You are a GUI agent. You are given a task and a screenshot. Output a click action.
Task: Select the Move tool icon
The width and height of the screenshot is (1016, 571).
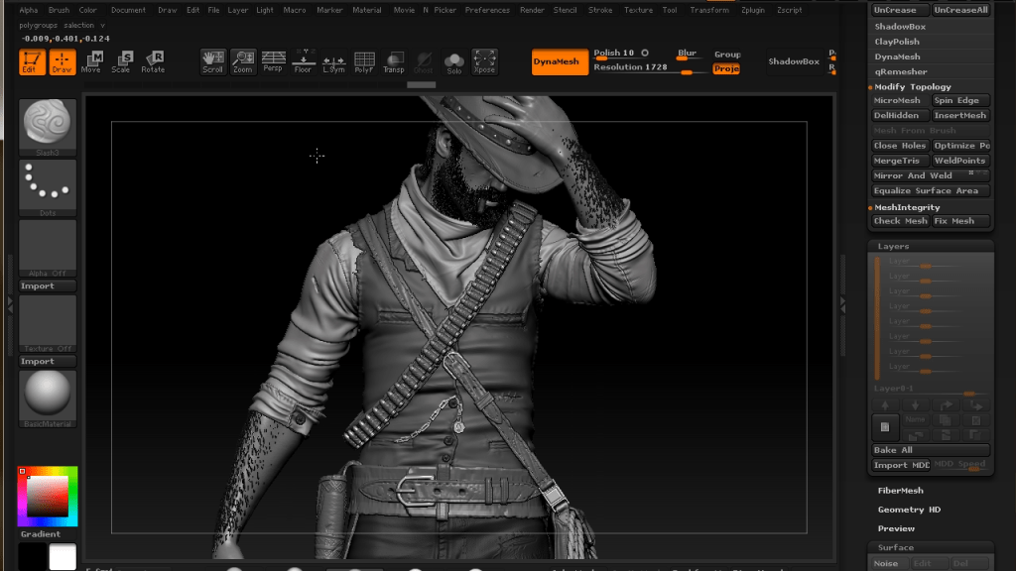coord(91,62)
